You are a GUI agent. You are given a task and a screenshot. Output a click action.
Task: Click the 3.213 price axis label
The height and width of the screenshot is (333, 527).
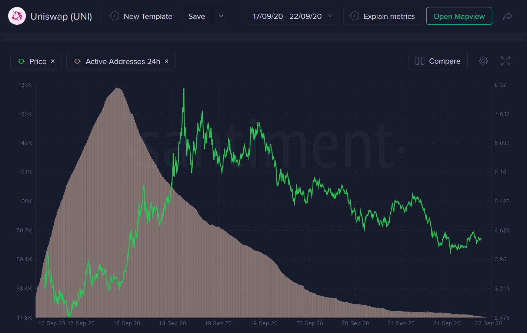click(502, 289)
